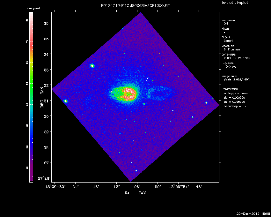The image size is (271, 217).
Task: Click the 18s right ascension tick label
Action: pyautogui.click(x=96, y=187)
